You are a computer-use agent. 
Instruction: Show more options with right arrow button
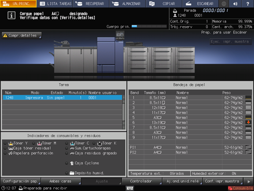249,181
